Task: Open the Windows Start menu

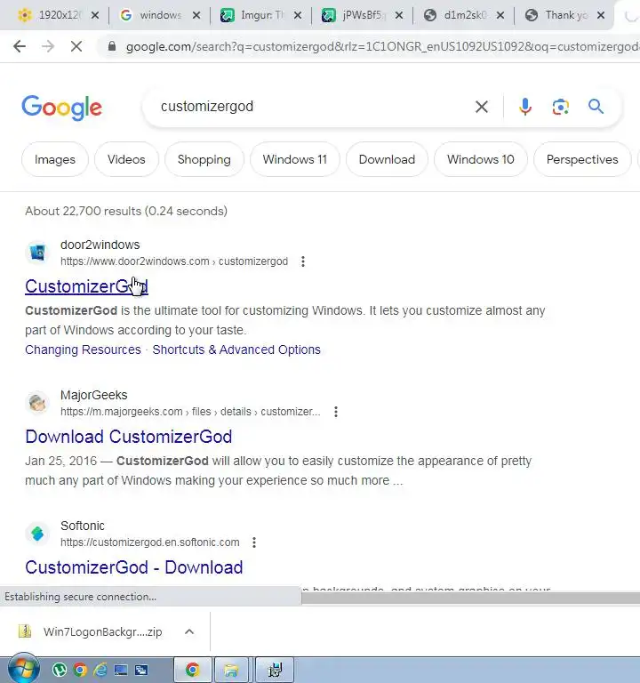Action: pyautogui.click(x=23, y=669)
